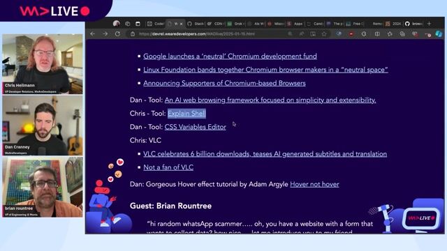
Task: Open a new tab with plus button
Action: [429, 24]
